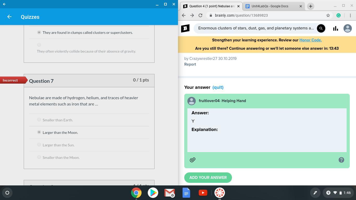Open Play Store from the shelf

point(153,193)
